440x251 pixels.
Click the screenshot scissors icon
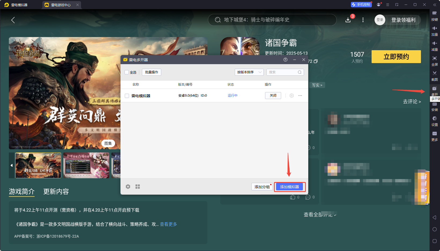434,75
